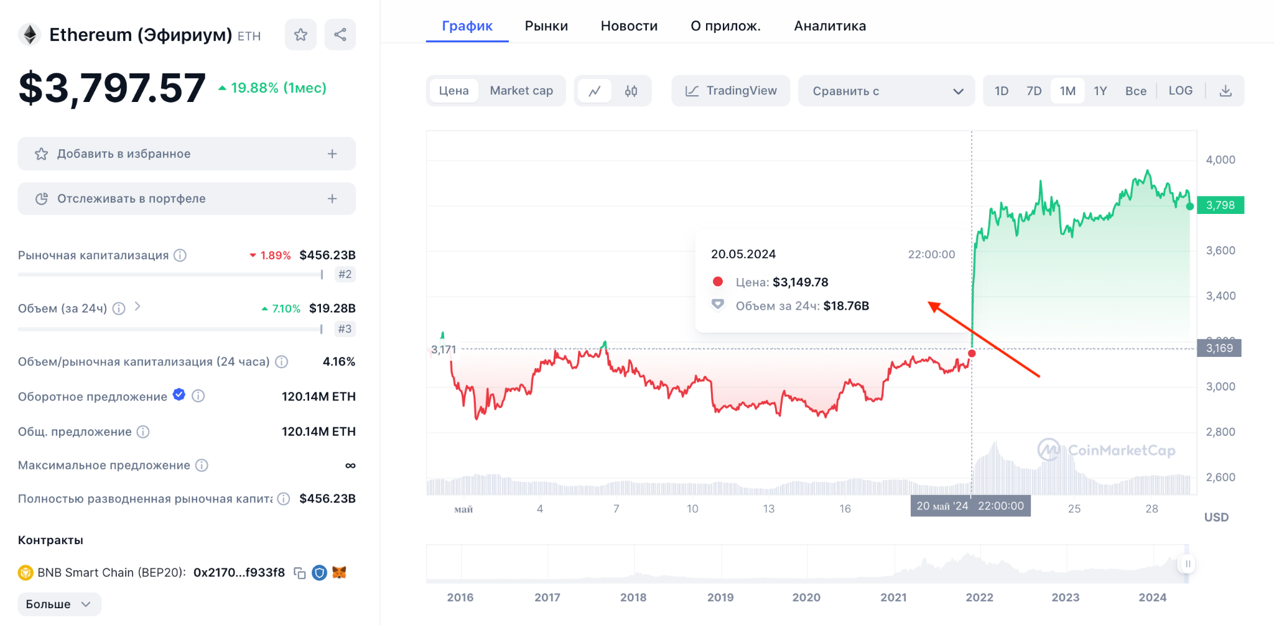Viewport: 1274px width, 625px height.
Task: Click the verified badge on Оборотное предложение
Action: pos(179,394)
